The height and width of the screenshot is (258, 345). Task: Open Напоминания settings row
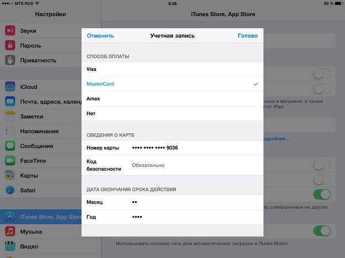coord(41,131)
